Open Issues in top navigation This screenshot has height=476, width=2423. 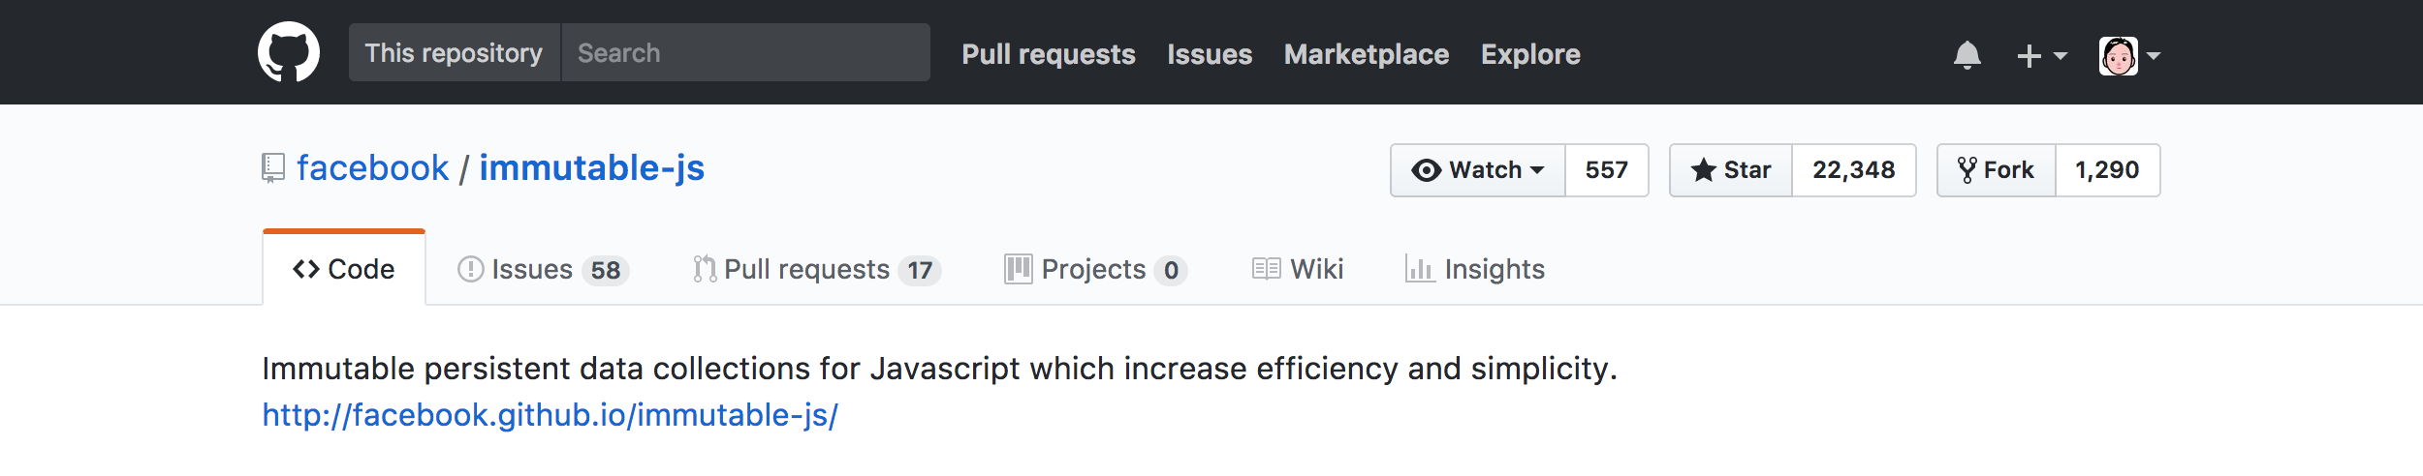pos(1210,54)
